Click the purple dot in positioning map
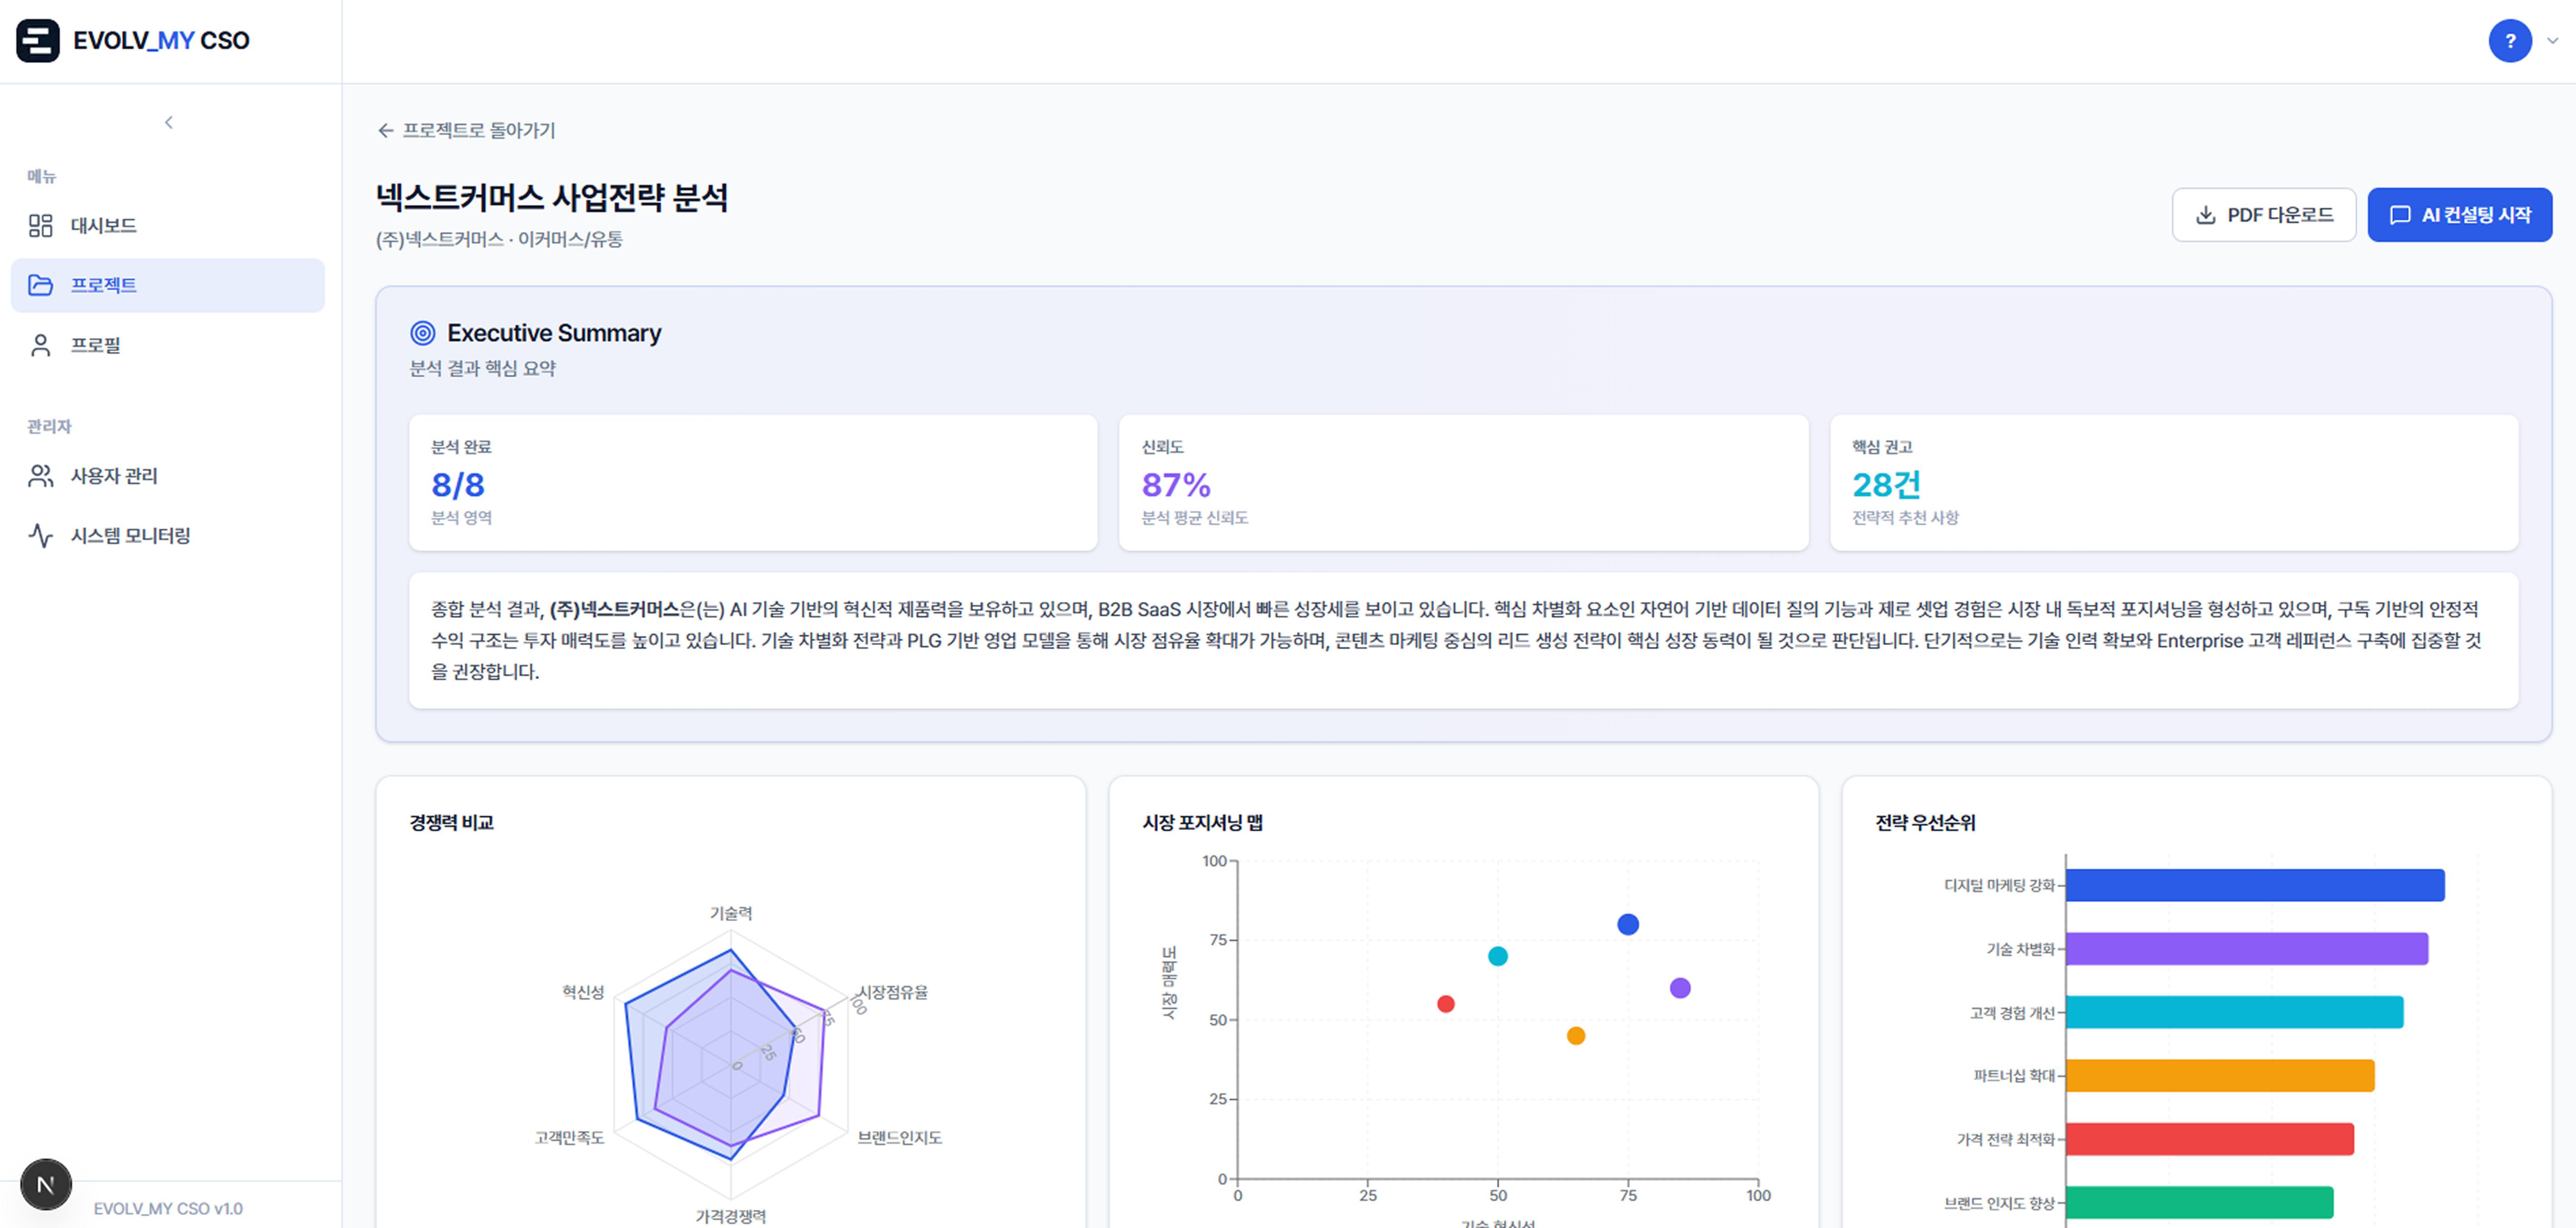Viewport: 2576px width, 1228px height. 1680,988
